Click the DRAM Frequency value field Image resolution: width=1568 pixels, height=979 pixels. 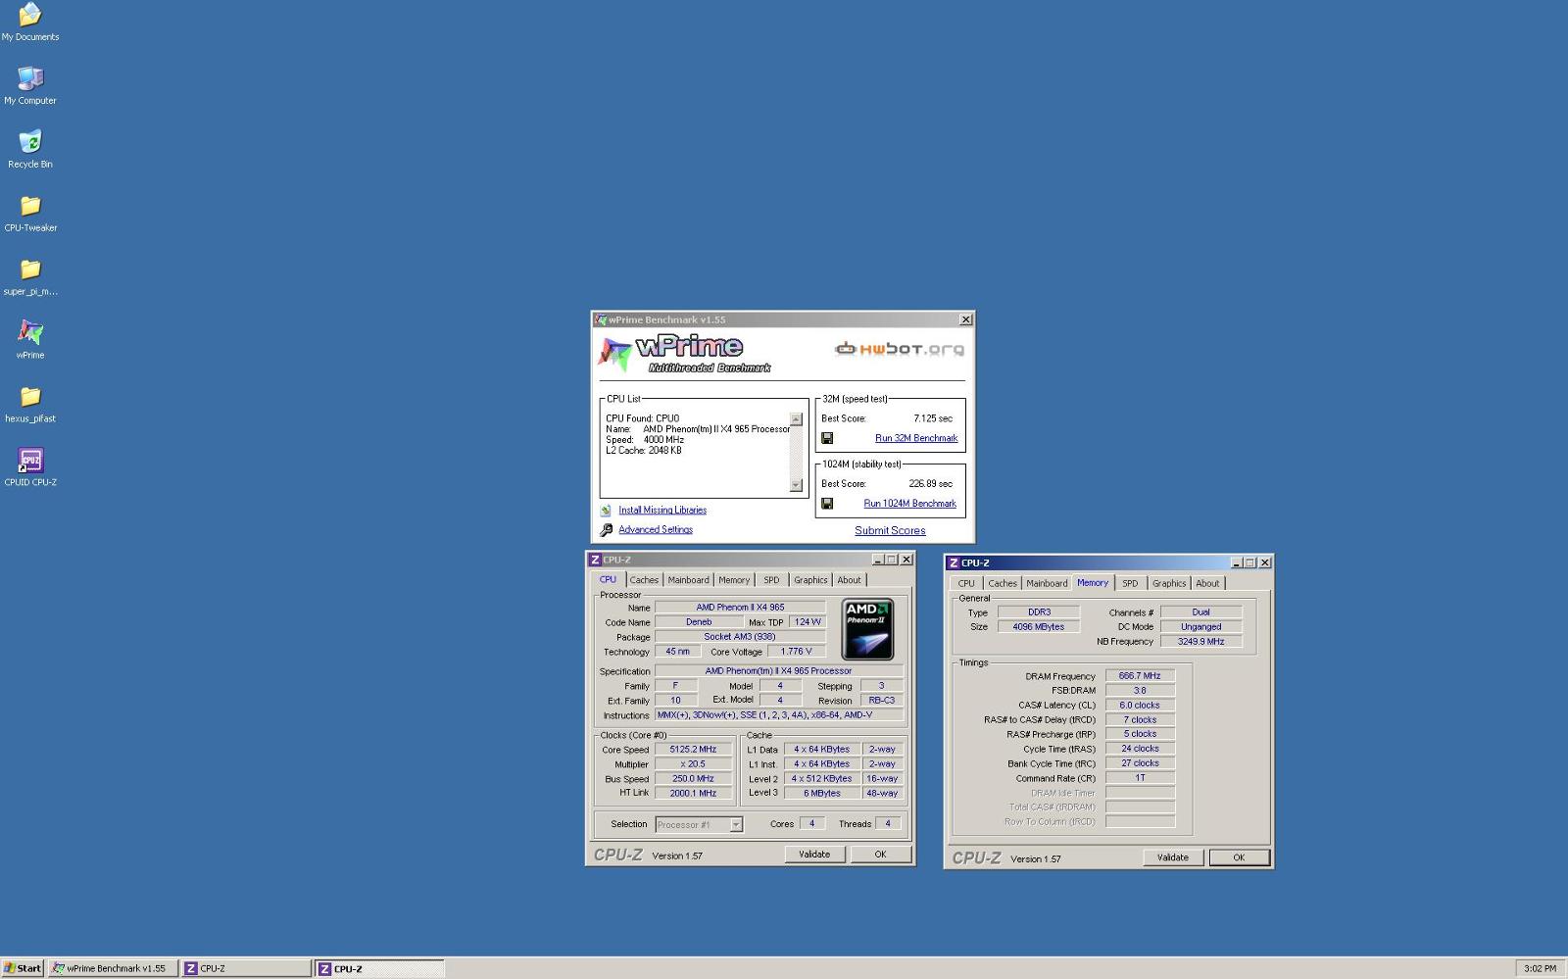[1140, 676]
